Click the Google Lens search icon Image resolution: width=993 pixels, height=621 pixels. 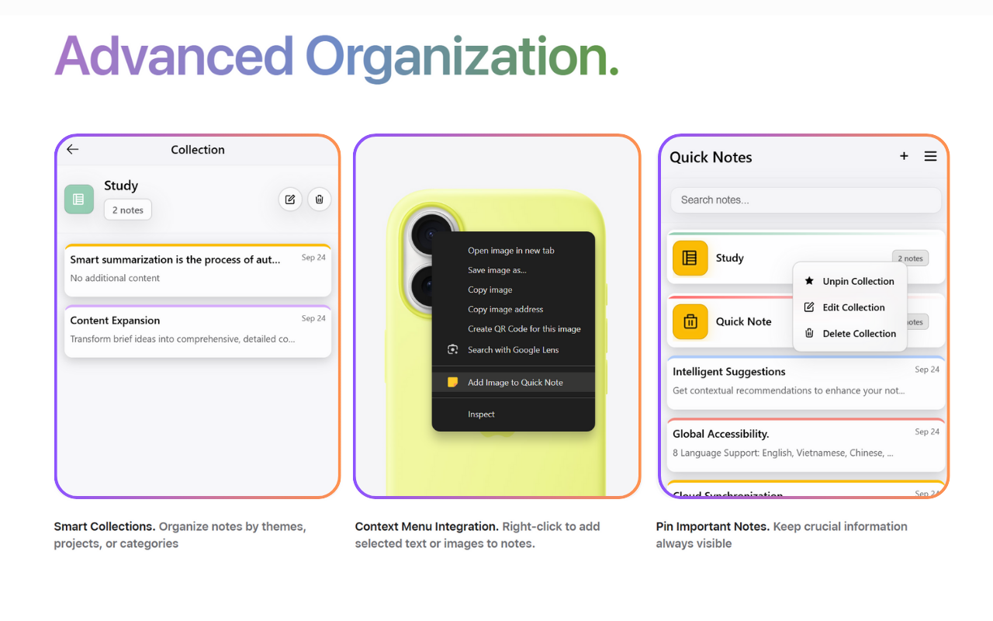coord(453,350)
